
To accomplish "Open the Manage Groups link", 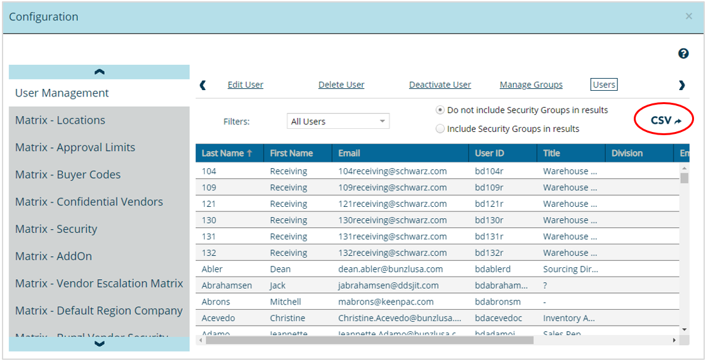I will (531, 85).
